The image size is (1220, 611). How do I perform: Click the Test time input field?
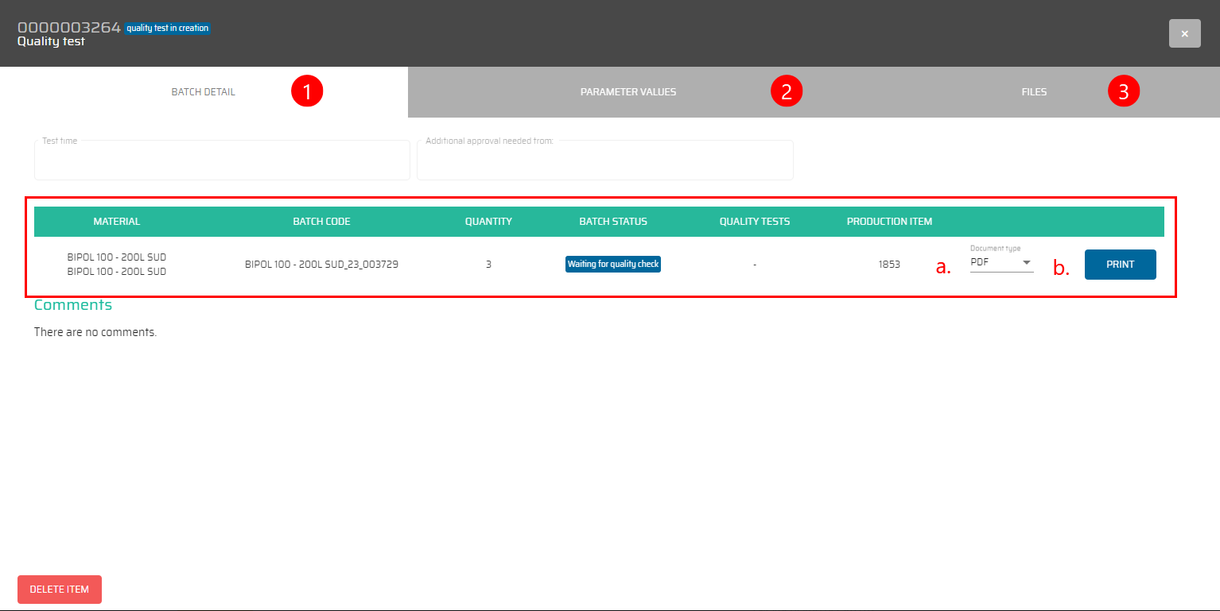click(222, 161)
